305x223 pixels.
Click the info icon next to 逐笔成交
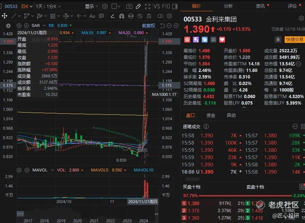[206, 126]
